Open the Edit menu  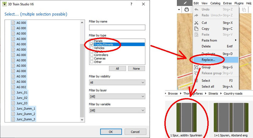point(196,3)
